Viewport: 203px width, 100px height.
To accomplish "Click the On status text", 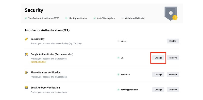I will 122,58.
